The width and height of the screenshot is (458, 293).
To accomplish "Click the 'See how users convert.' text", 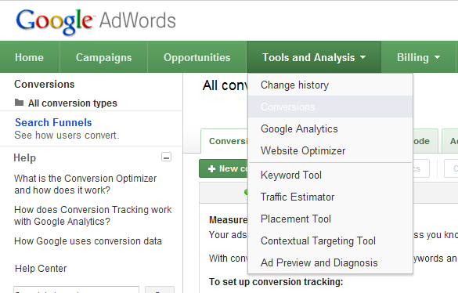I will tap(67, 136).
